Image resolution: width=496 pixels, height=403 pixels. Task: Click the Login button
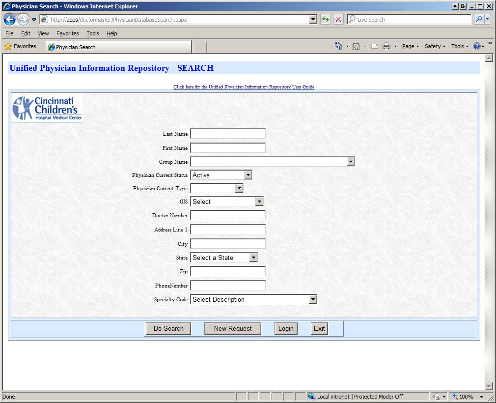(286, 329)
